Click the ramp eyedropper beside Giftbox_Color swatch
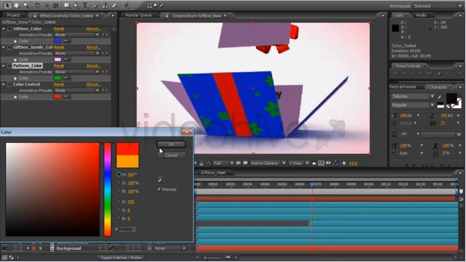The width and height of the screenshot is (466, 262). 67,41
